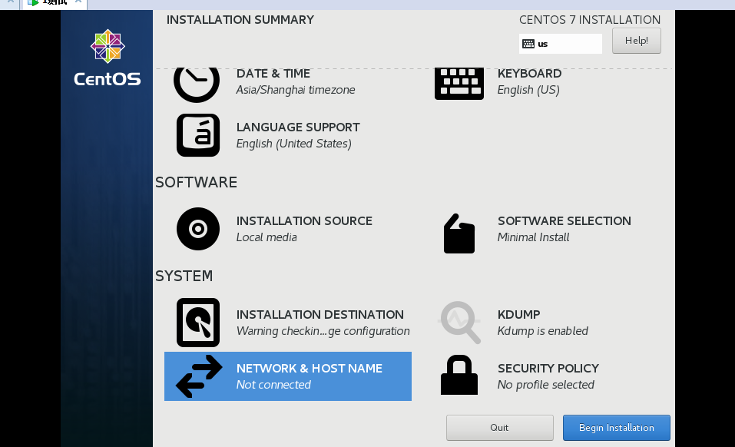Click INSTALLATION SOURCE heading text

tap(304, 221)
